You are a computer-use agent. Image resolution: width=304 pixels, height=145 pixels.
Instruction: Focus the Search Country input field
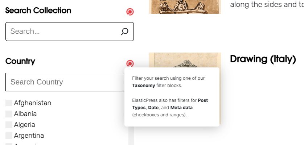pyautogui.click(x=65, y=82)
